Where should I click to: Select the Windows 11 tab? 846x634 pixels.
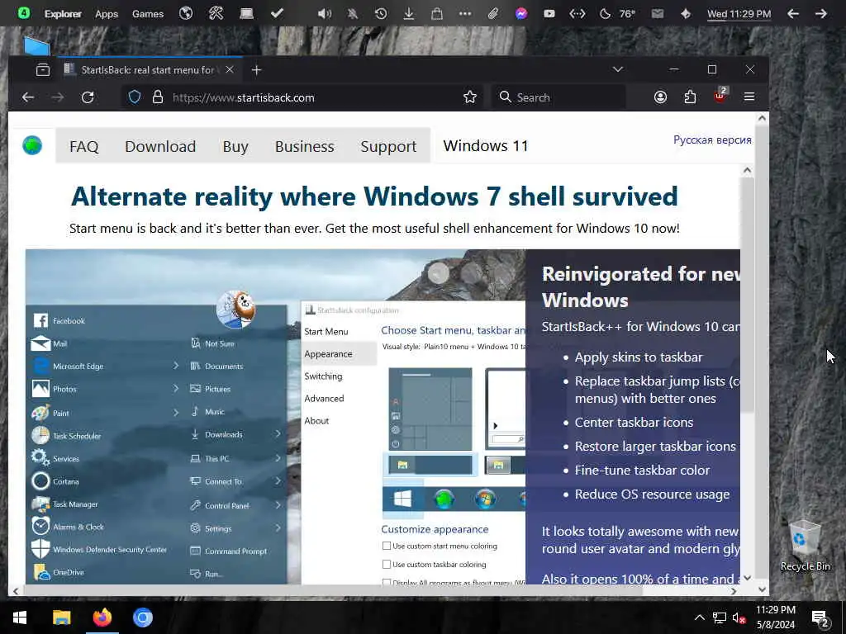coord(486,145)
